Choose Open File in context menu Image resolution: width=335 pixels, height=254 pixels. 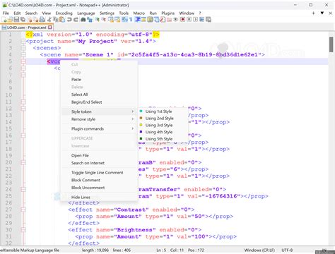click(99, 155)
